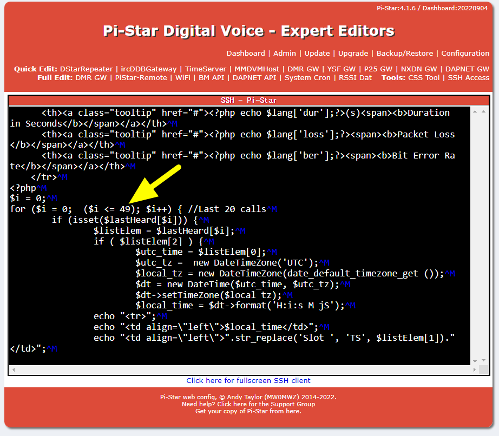
Task: Open Backup/Restore page
Action: pyautogui.click(x=404, y=54)
